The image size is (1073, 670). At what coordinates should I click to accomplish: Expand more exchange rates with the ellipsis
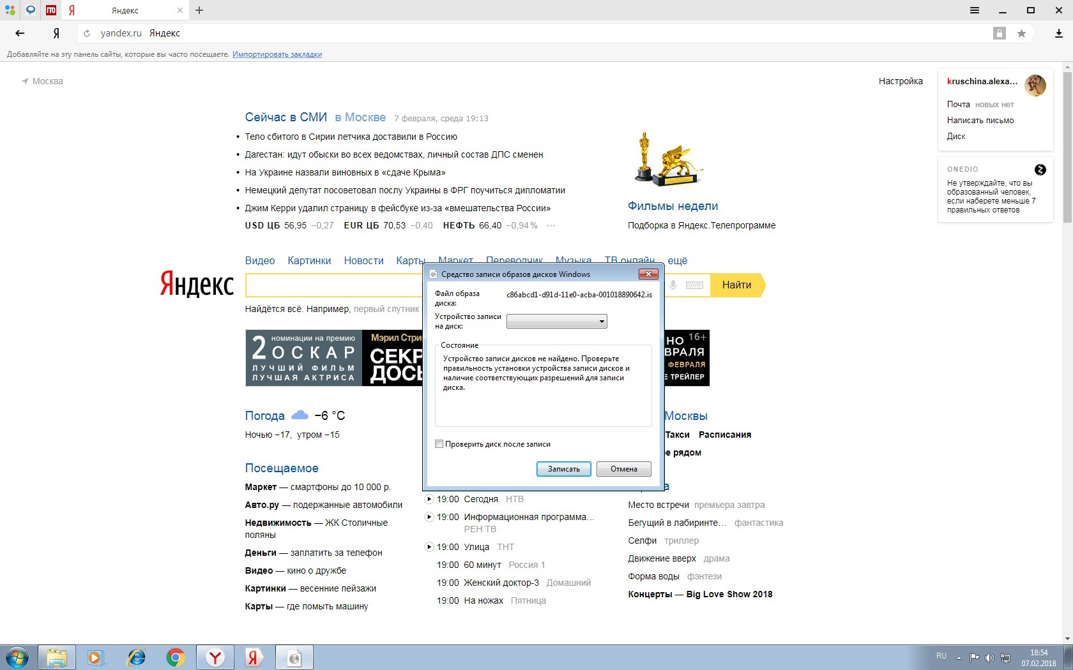551,226
